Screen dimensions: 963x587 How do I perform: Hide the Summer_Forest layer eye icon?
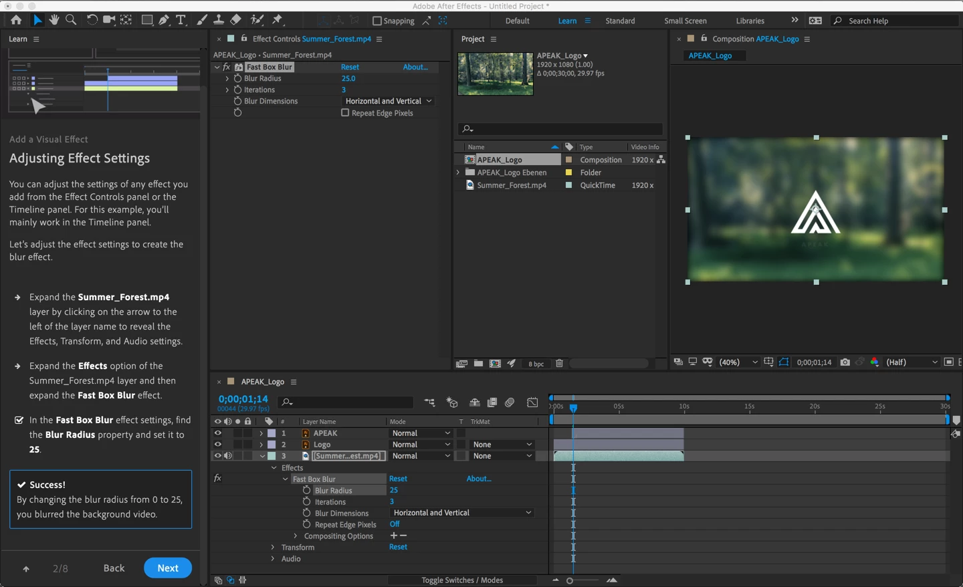point(217,456)
